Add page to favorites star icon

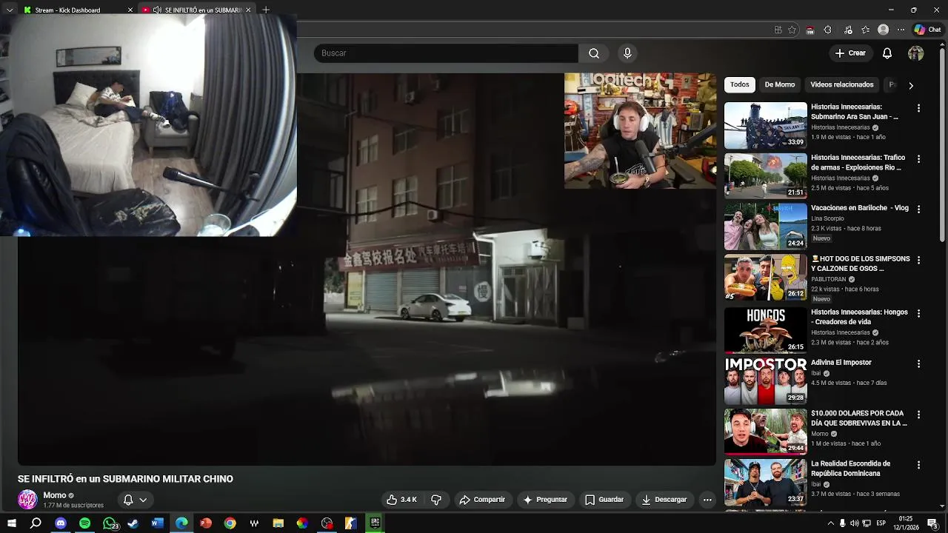tap(792, 30)
